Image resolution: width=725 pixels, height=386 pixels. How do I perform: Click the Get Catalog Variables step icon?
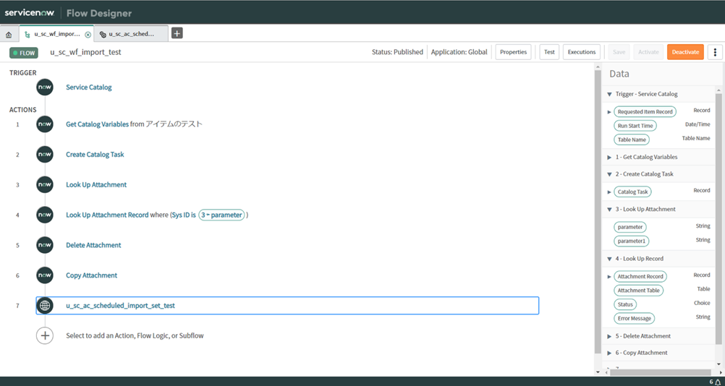(x=45, y=124)
